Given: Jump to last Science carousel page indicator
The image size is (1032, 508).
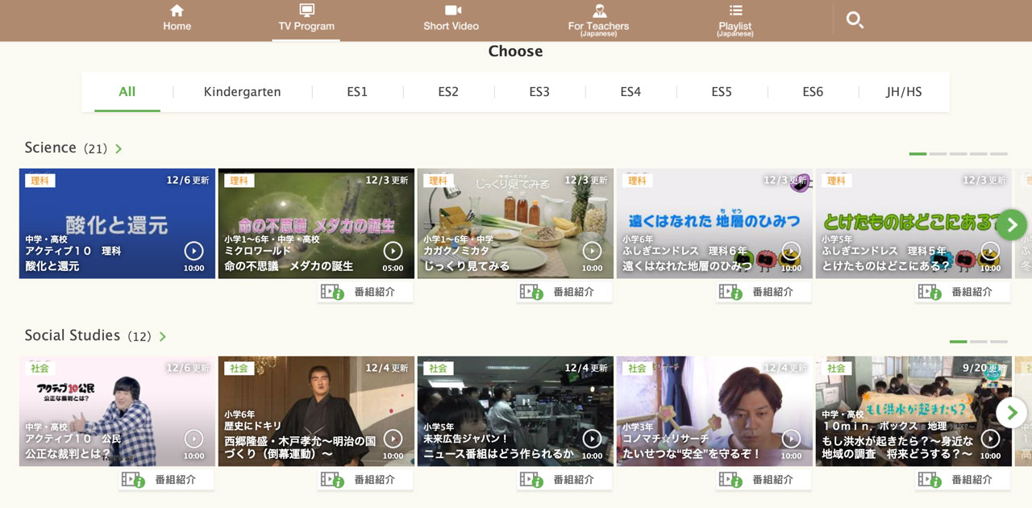Looking at the screenshot, I should [998, 153].
